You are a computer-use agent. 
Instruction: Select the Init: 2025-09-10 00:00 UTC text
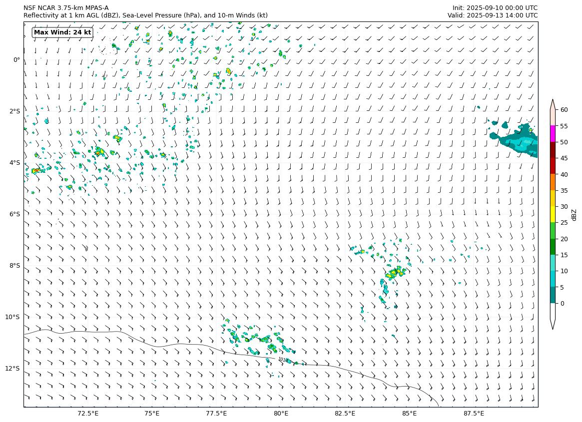click(x=495, y=8)
